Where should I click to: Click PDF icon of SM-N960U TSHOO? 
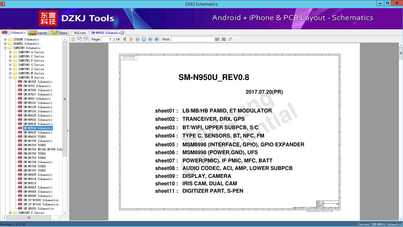pyautogui.click(x=20, y=136)
